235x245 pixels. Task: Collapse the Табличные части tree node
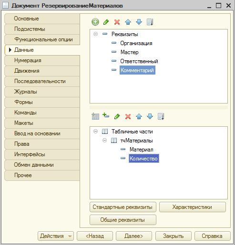pyautogui.click(x=95, y=131)
